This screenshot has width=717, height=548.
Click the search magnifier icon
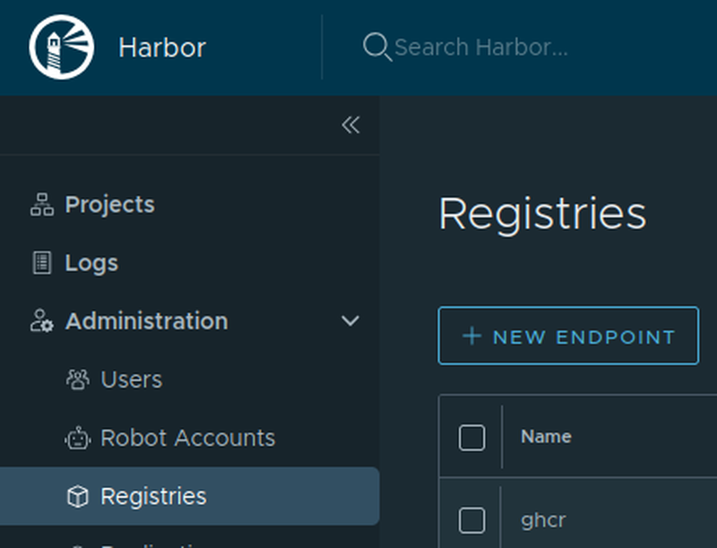pyautogui.click(x=376, y=47)
